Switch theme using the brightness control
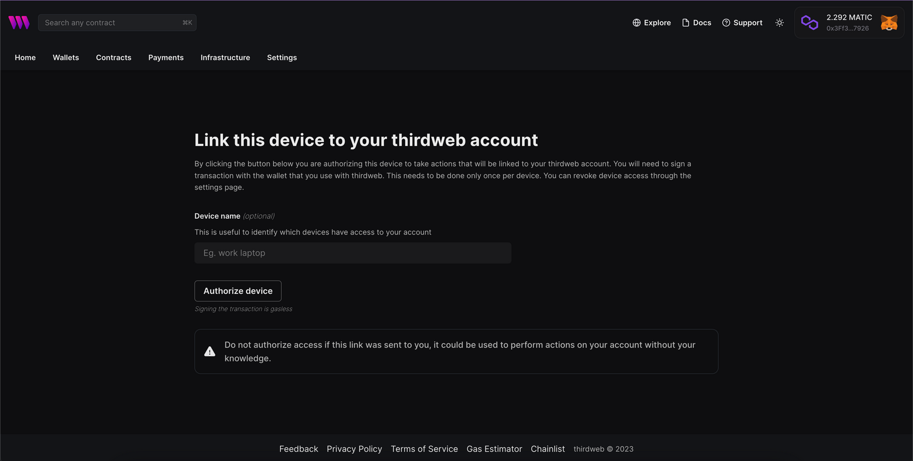The width and height of the screenshot is (913, 461). tap(779, 22)
